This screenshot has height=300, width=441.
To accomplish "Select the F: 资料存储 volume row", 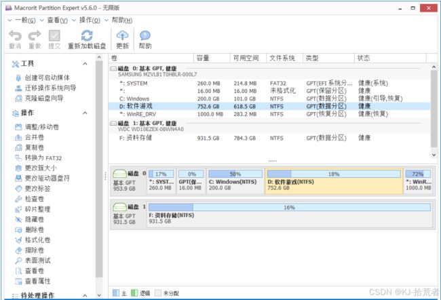I will tap(269, 138).
